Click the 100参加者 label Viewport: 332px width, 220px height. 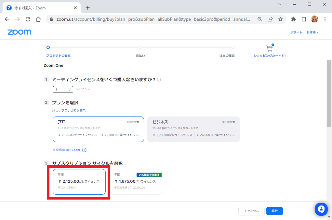coord(133,122)
